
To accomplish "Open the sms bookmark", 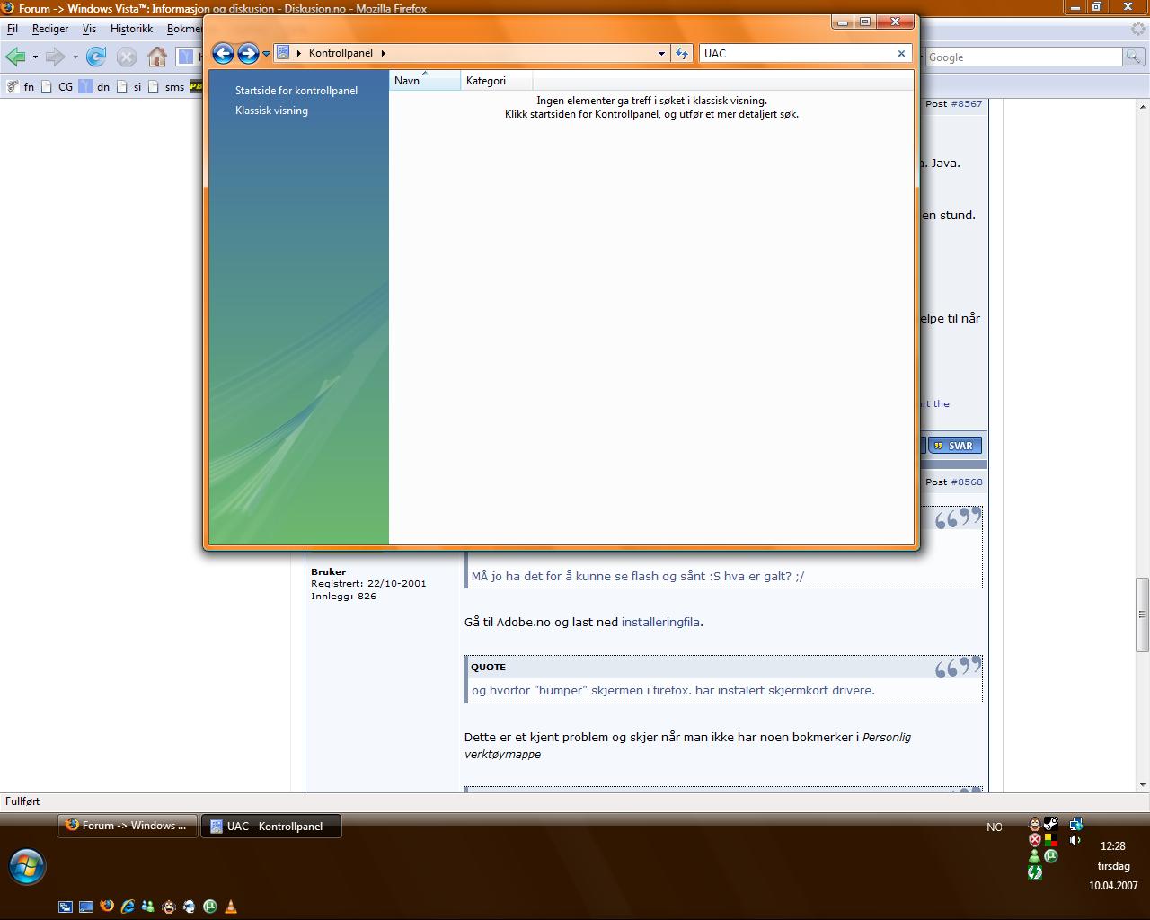I will [166, 87].
